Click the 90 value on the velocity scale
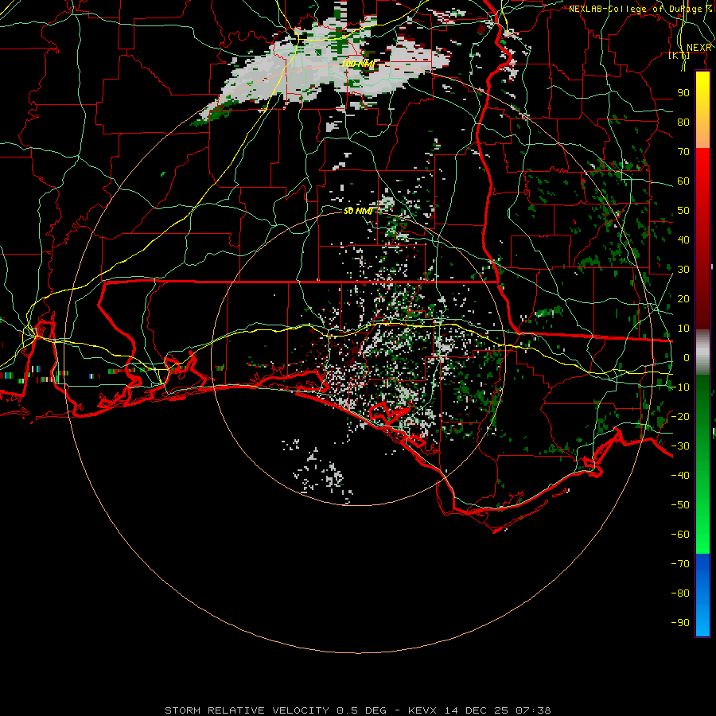The height and width of the screenshot is (716, 716). (683, 93)
